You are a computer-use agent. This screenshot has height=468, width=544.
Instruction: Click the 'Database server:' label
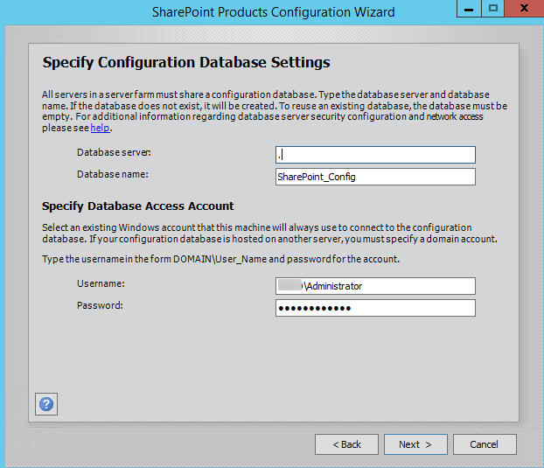[114, 152]
